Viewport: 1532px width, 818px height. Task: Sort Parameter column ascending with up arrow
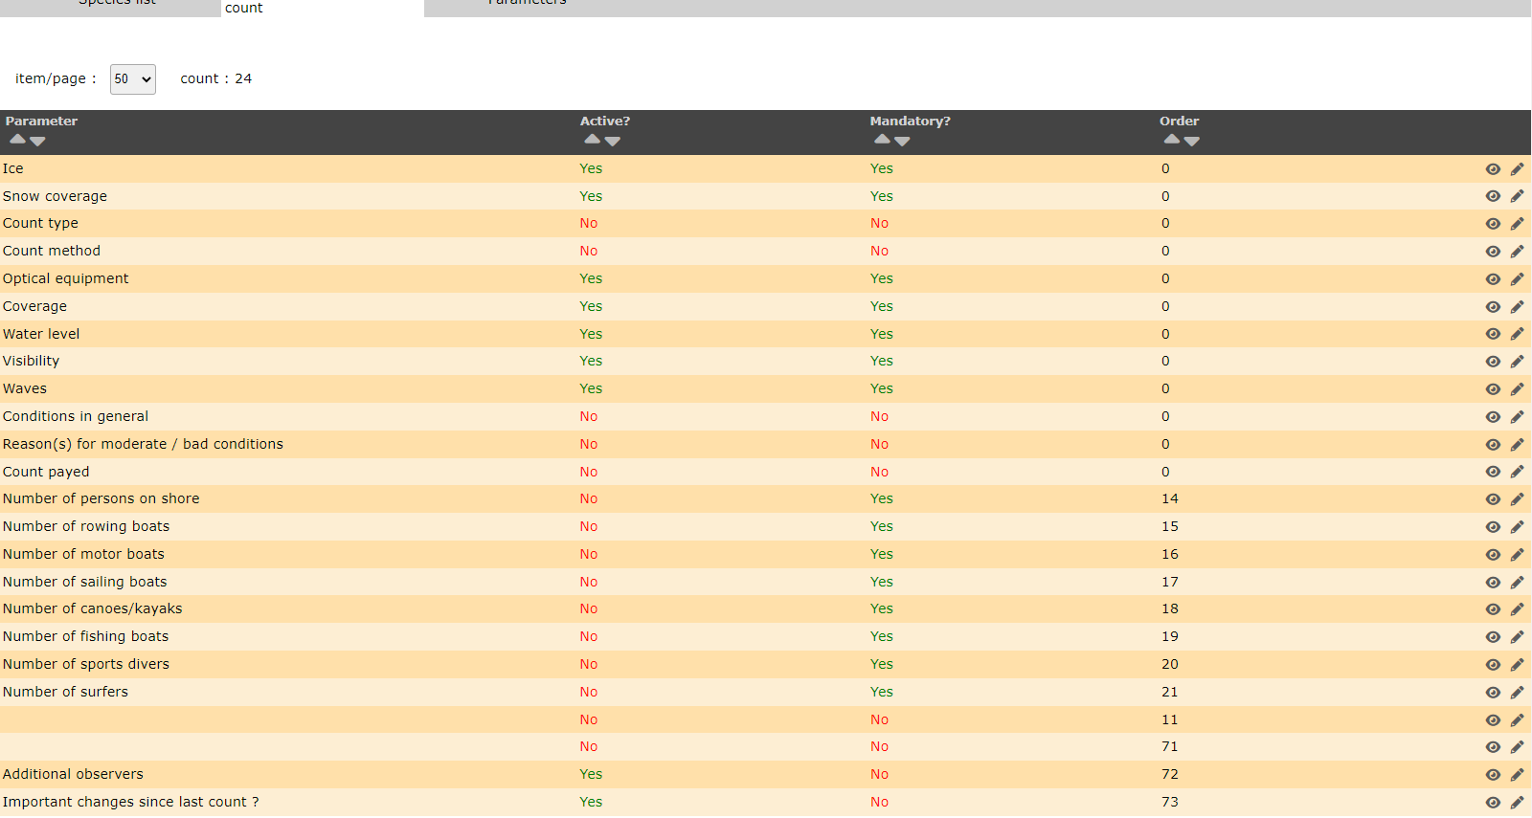(x=17, y=140)
